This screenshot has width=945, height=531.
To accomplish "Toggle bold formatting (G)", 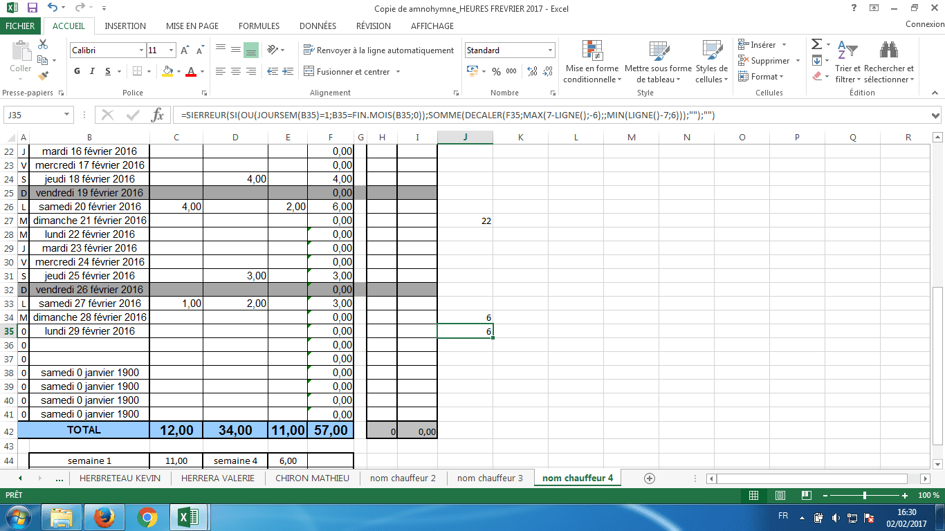I will click(x=77, y=71).
